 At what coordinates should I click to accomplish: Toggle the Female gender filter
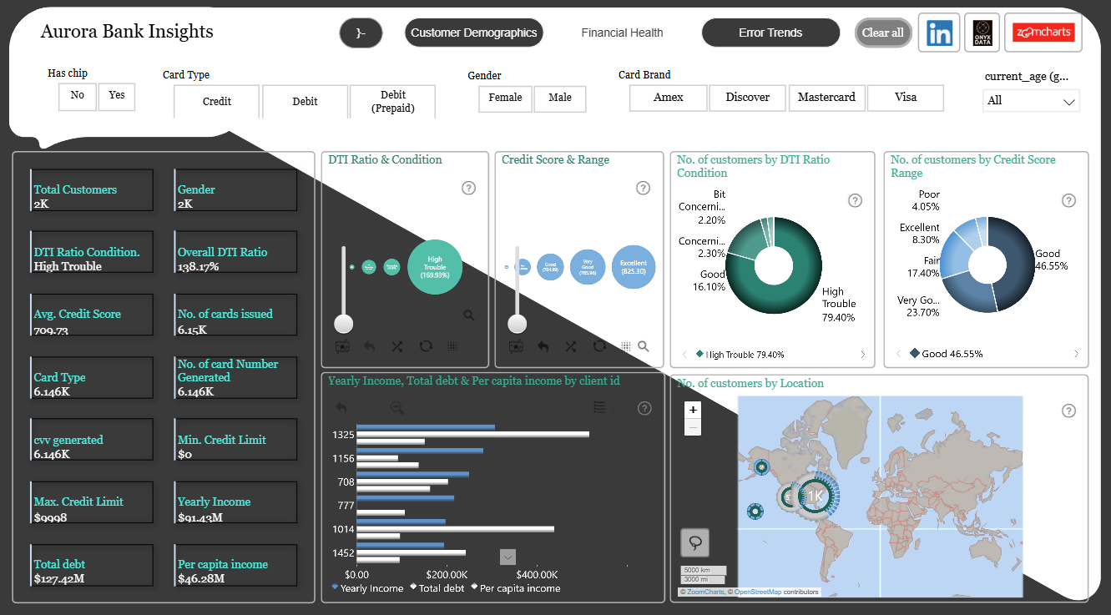pyautogui.click(x=505, y=98)
